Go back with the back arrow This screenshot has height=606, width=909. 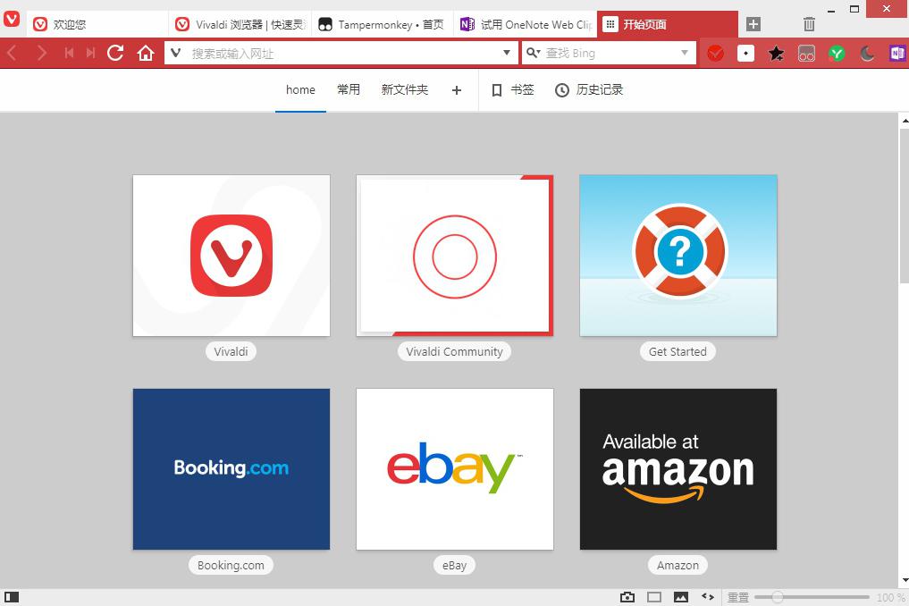(12, 54)
